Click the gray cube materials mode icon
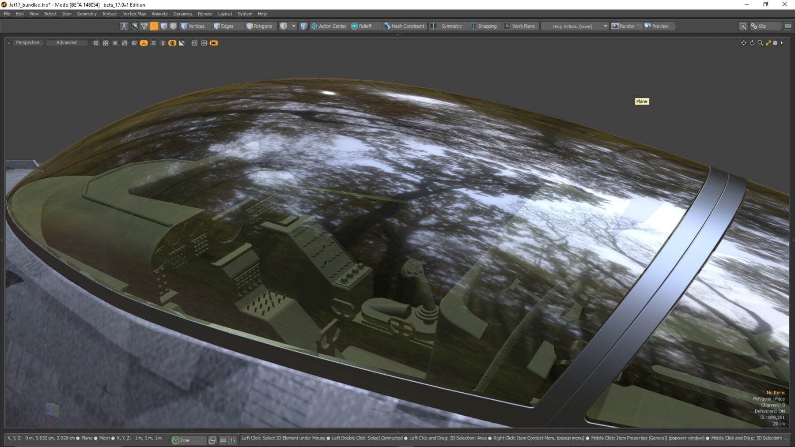This screenshot has width=795, height=447. [173, 26]
